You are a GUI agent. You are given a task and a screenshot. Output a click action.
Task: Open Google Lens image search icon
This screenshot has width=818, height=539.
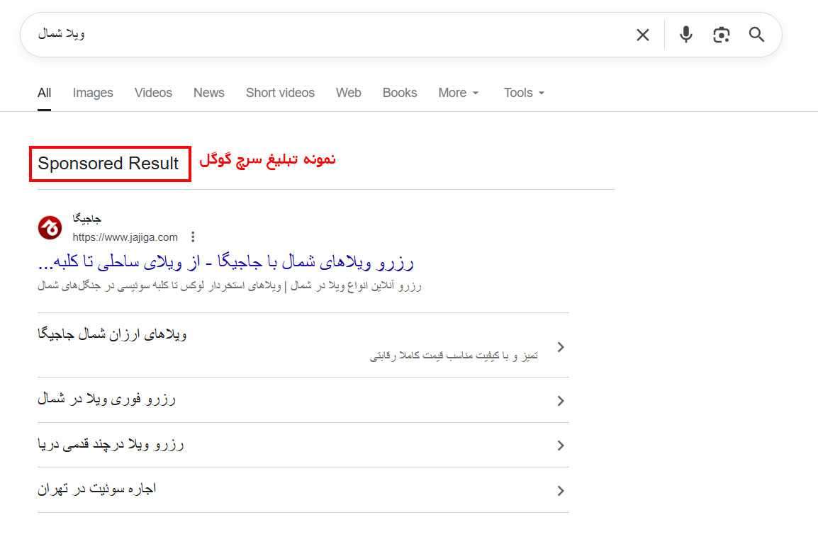[x=721, y=35]
